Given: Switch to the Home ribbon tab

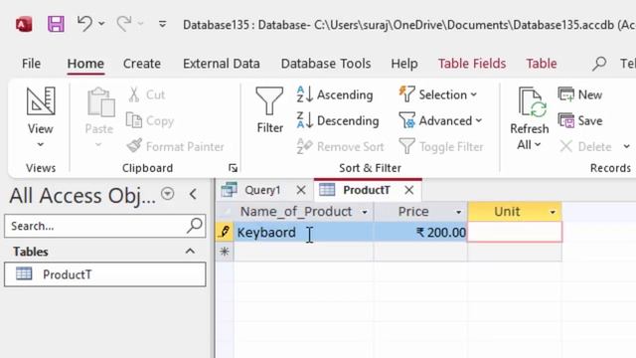Looking at the screenshot, I should pyautogui.click(x=85, y=64).
